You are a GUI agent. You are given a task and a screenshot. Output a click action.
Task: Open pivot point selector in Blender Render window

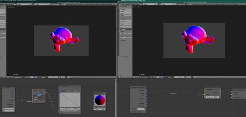coord(29,77)
